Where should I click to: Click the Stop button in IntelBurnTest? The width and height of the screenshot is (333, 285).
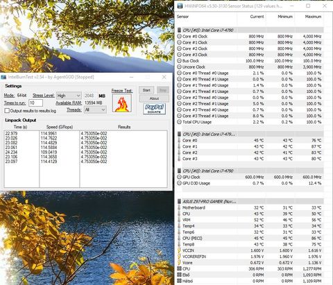point(163,90)
